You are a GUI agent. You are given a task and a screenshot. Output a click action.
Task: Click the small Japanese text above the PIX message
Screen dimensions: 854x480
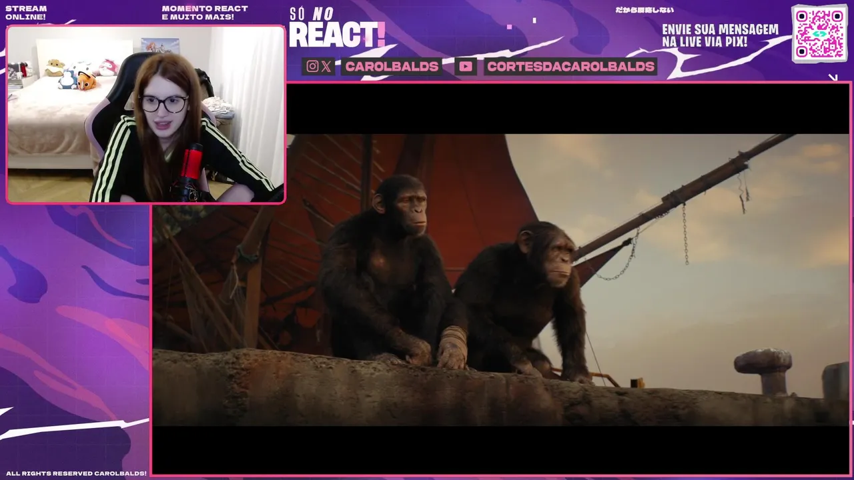pyautogui.click(x=645, y=10)
